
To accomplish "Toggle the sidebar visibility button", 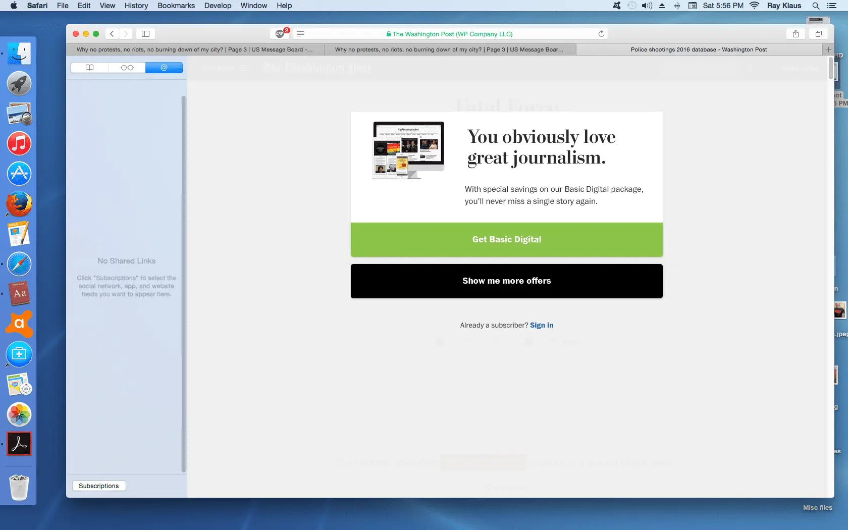I will pyautogui.click(x=145, y=34).
